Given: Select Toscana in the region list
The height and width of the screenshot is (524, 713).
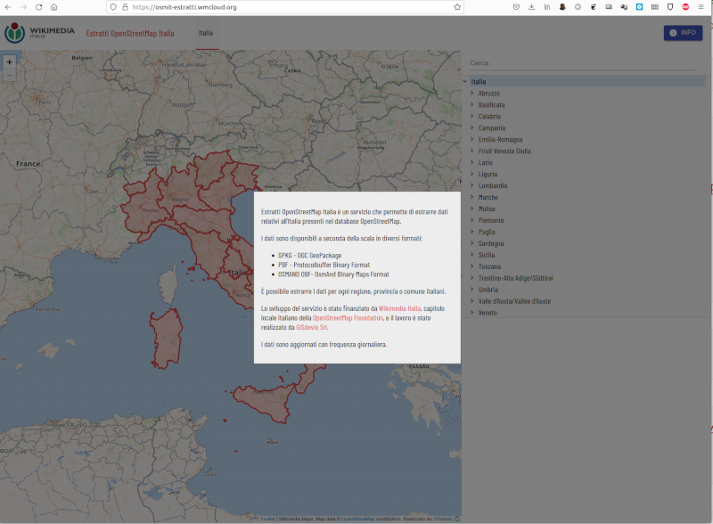Looking at the screenshot, I should (489, 266).
